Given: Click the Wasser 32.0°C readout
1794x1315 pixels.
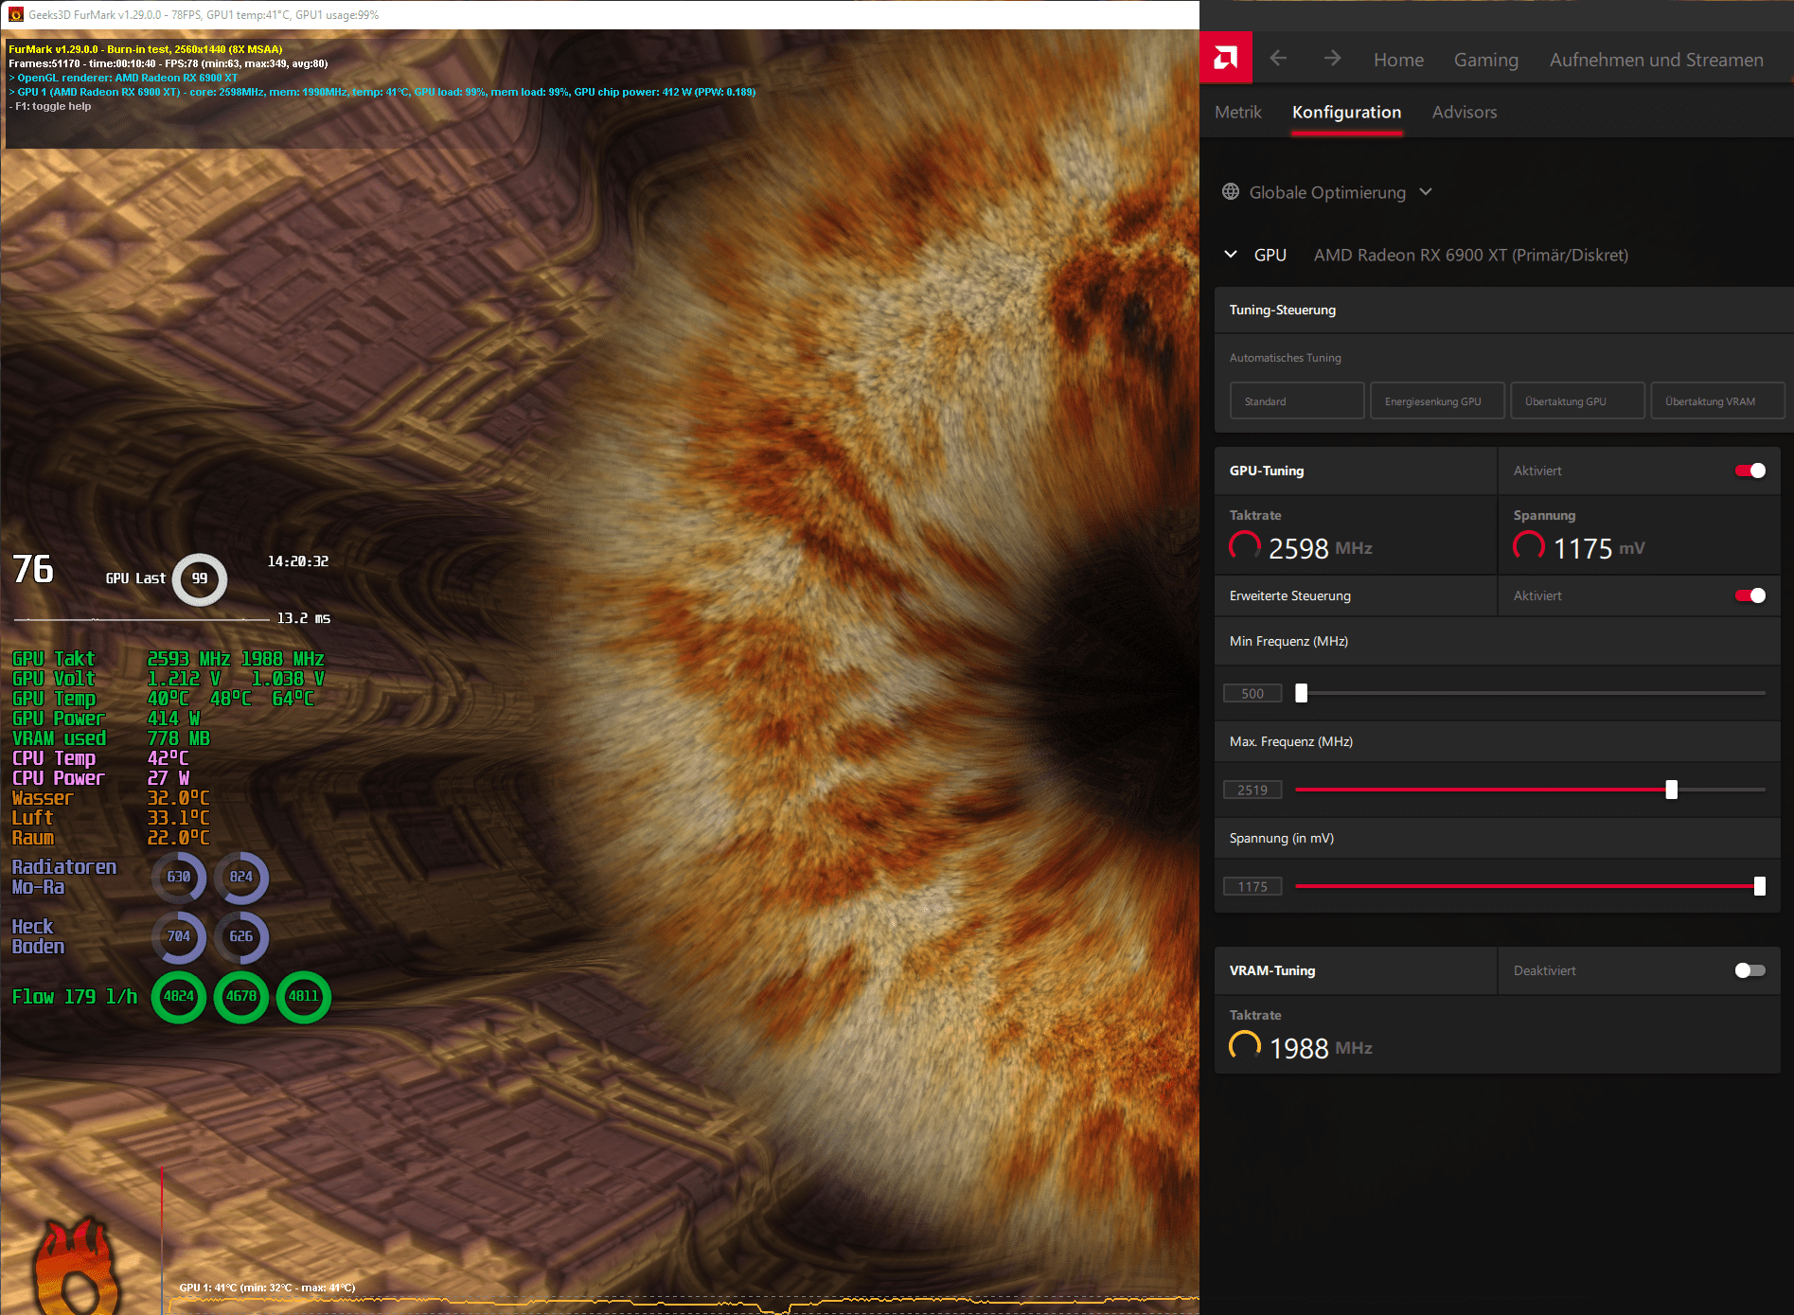Looking at the screenshot, I should point(111,798).
